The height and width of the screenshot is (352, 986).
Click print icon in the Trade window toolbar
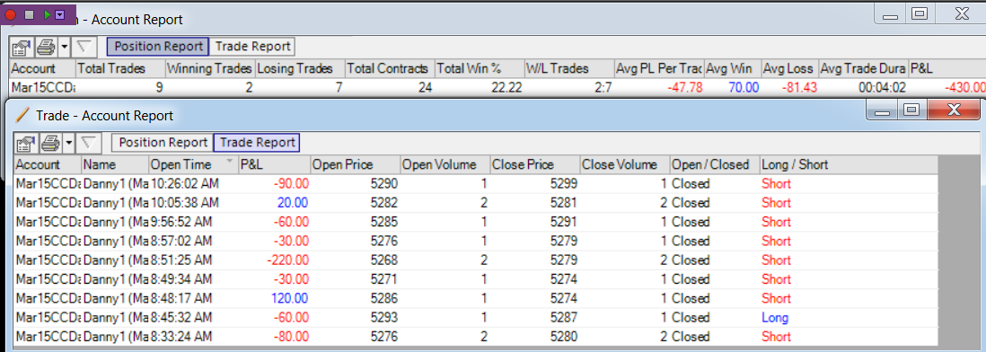click(50, 143)
